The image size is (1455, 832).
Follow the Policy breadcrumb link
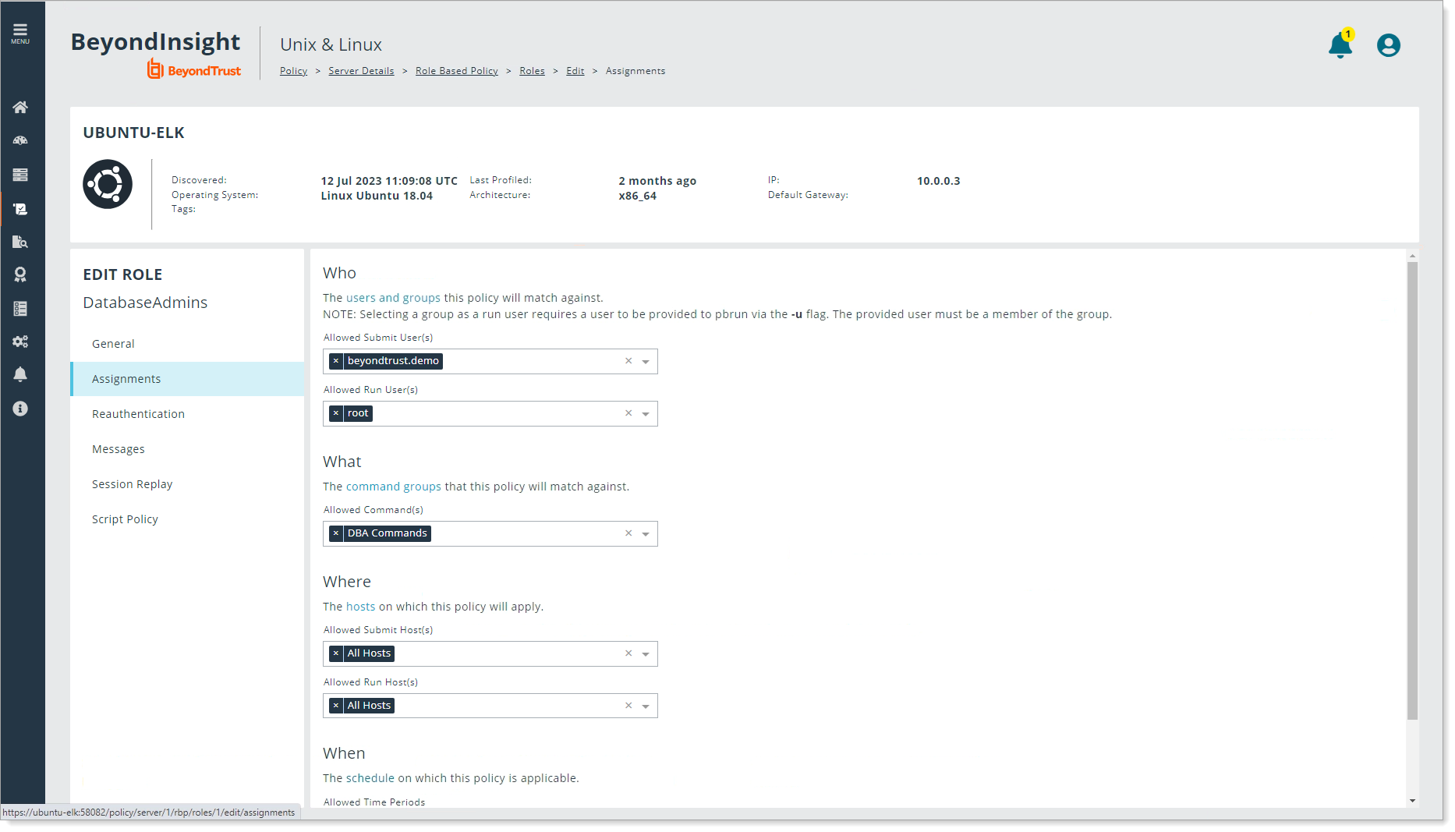click(294, 71)
